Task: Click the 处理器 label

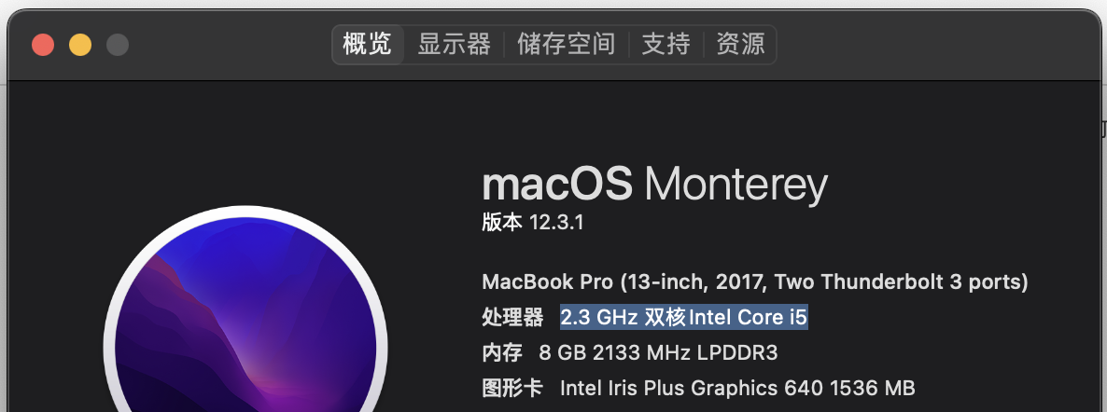Action: pyautogui.click(x=512, y=318)
